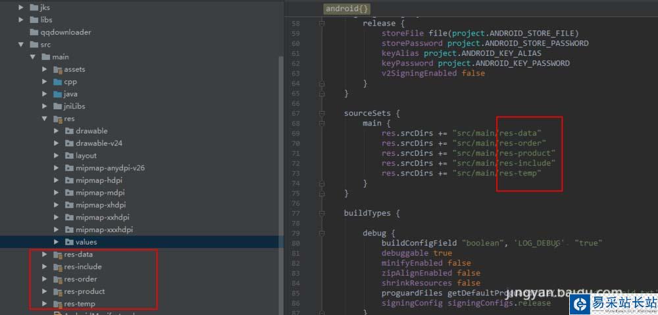Click line number 77 in gutter
The image size is (658, 315).
tap(295, 213)
